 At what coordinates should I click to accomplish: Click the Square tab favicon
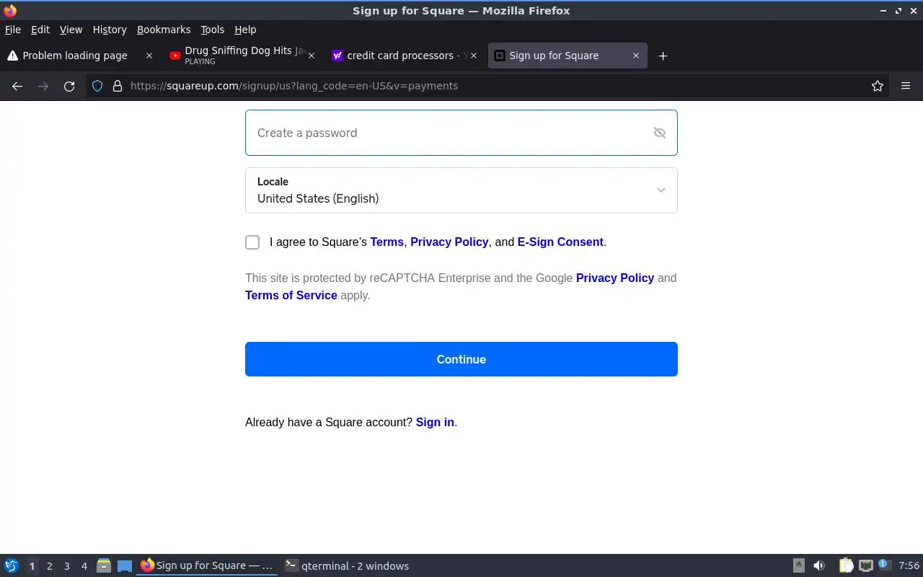coord(499,56)
